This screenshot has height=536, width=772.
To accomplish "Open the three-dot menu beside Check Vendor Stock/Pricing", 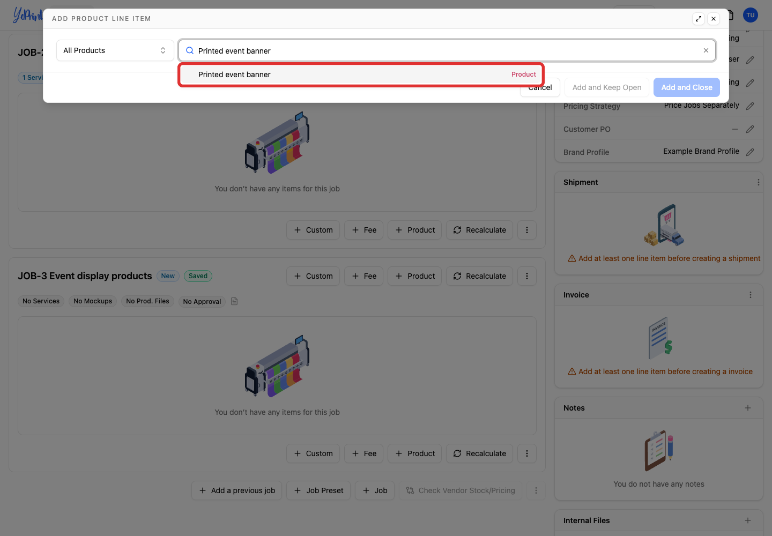I will tap(536, 490).
